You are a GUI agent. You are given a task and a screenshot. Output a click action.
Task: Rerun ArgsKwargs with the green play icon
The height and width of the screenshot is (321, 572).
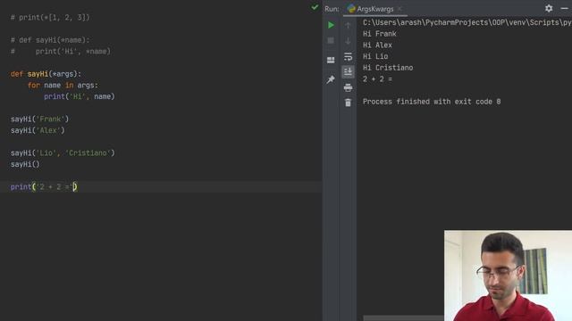pyautogui.click(x=331, y=25)
